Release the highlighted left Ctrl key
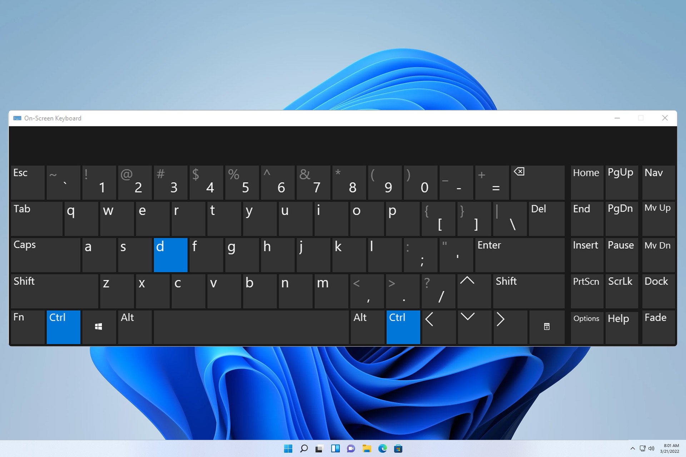 tap(63, 327)
